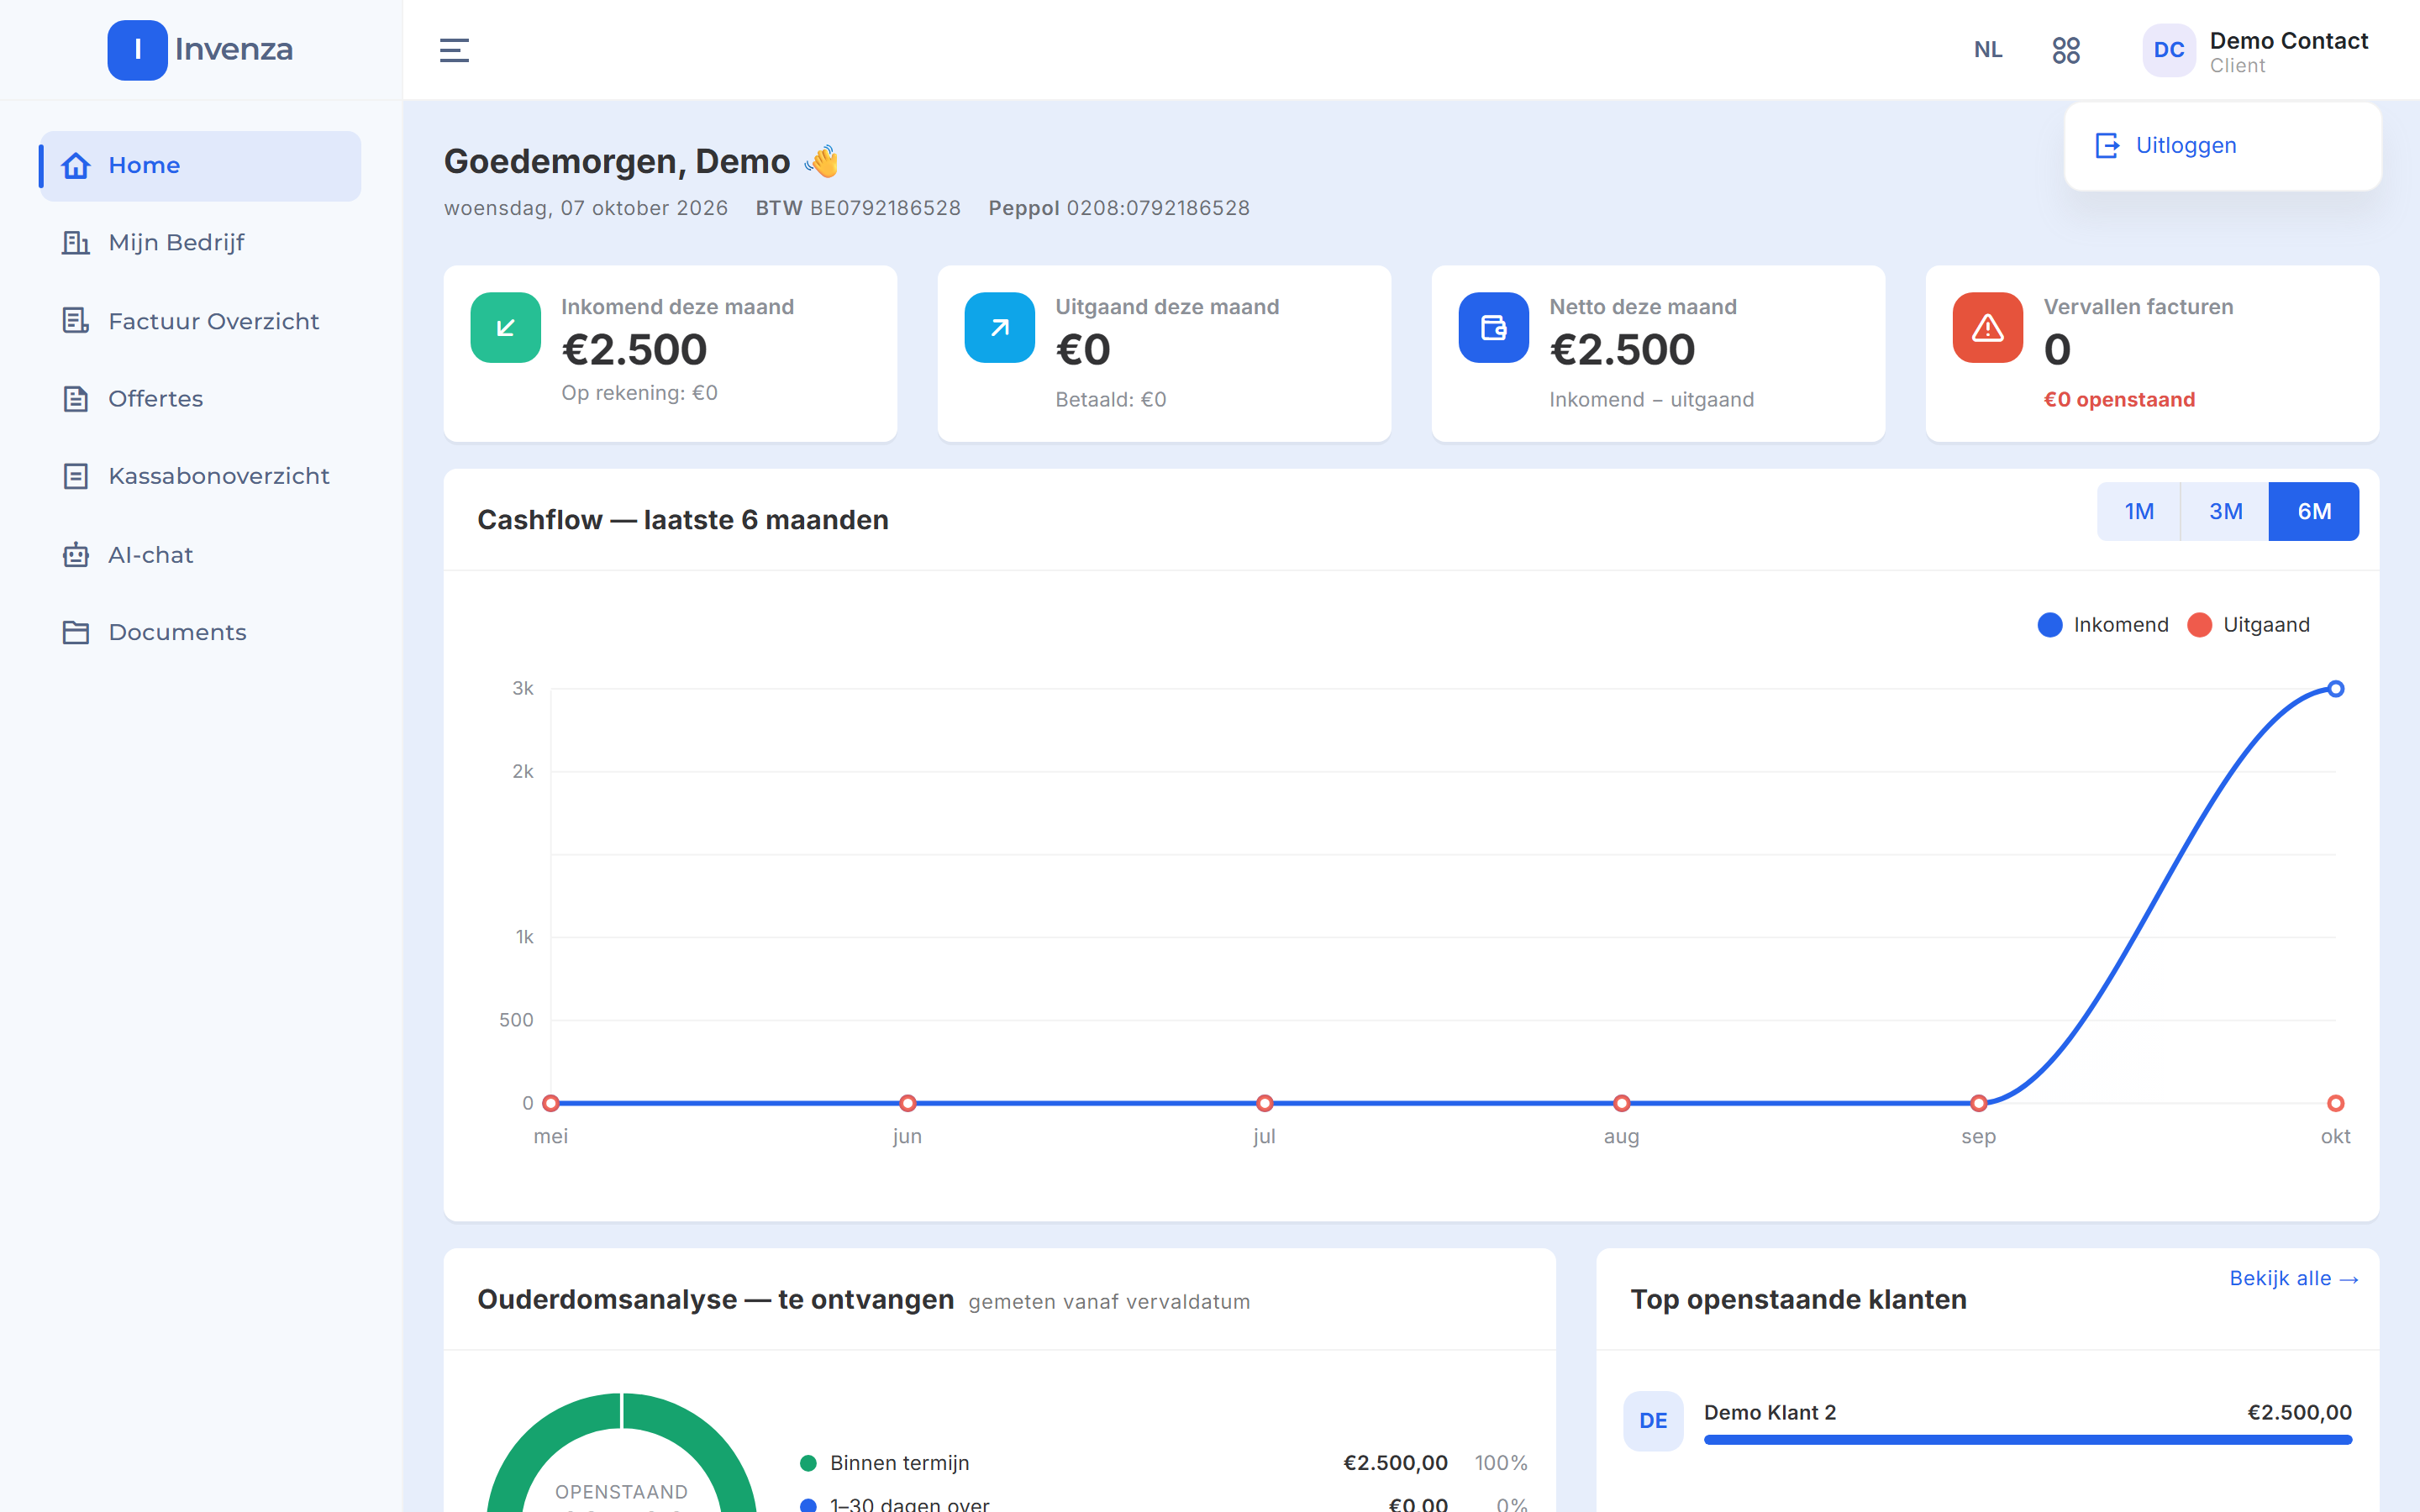Click the blue outgoing arrow icon

click(x=1000, y=327)
